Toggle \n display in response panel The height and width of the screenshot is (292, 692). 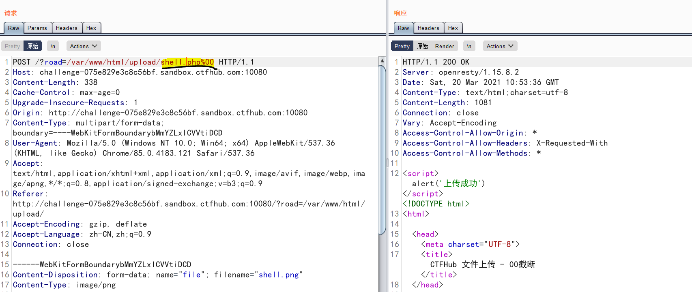469,46
